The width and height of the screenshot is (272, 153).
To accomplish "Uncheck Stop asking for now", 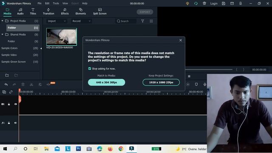I will coord(90,68).
